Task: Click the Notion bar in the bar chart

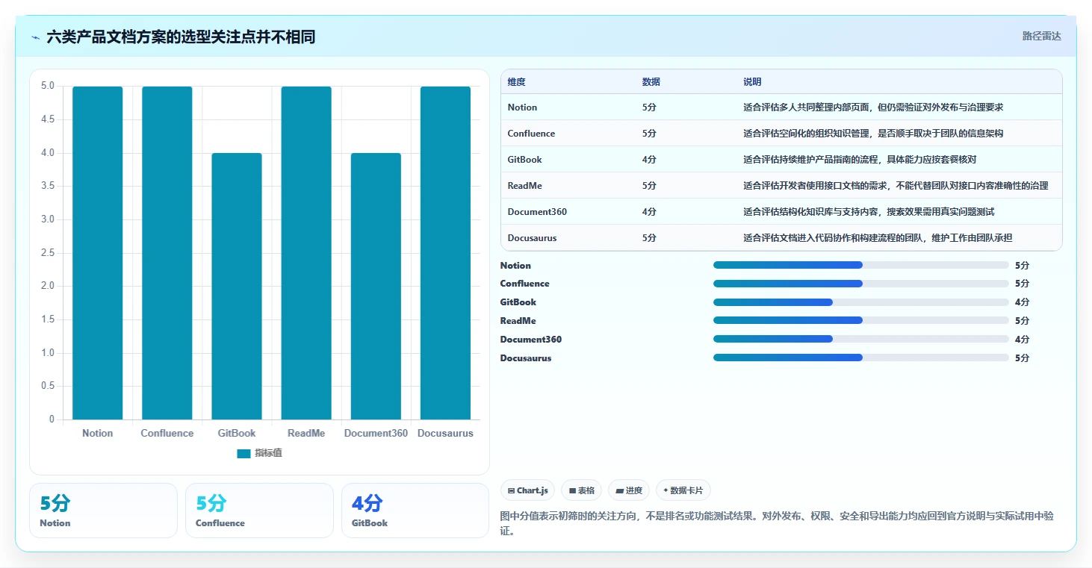Action: [x=98, y=253]
